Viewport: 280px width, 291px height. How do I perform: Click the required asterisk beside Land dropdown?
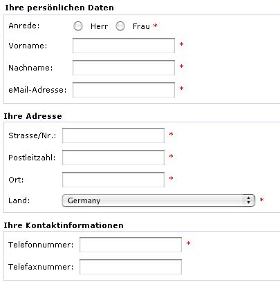pyautogui.click(x=261, y=200)
